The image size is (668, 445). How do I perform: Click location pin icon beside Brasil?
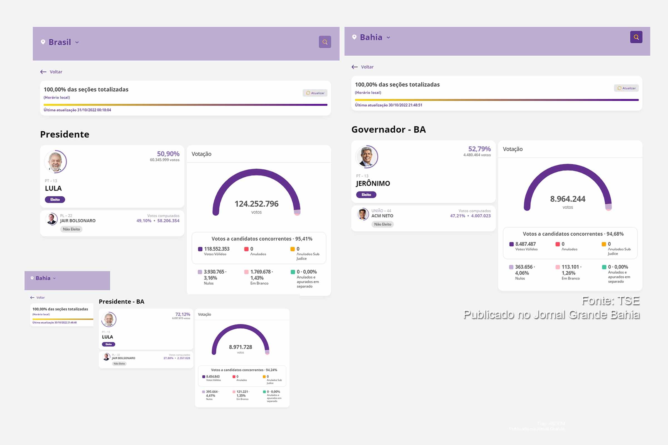(43, 42)
